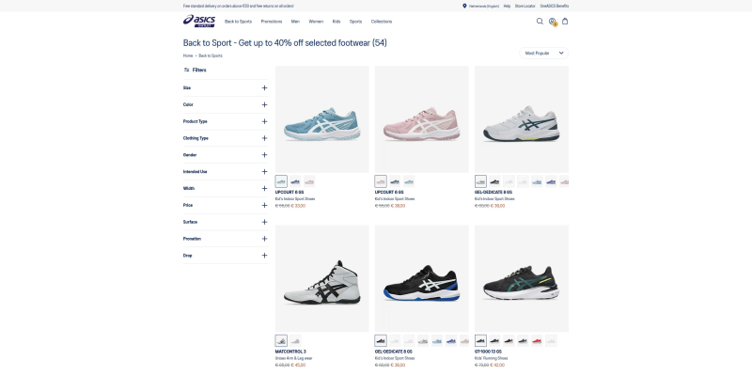Open the account profile icon
752x376 pixels.
click(553, 21)
